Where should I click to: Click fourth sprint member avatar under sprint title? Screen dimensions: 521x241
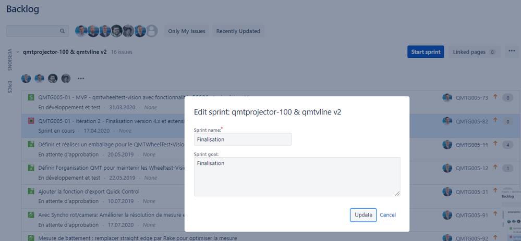point(66,79)
